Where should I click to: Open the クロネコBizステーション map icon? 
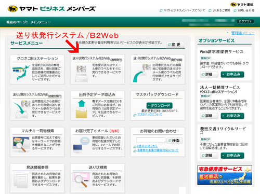point(21,73)
